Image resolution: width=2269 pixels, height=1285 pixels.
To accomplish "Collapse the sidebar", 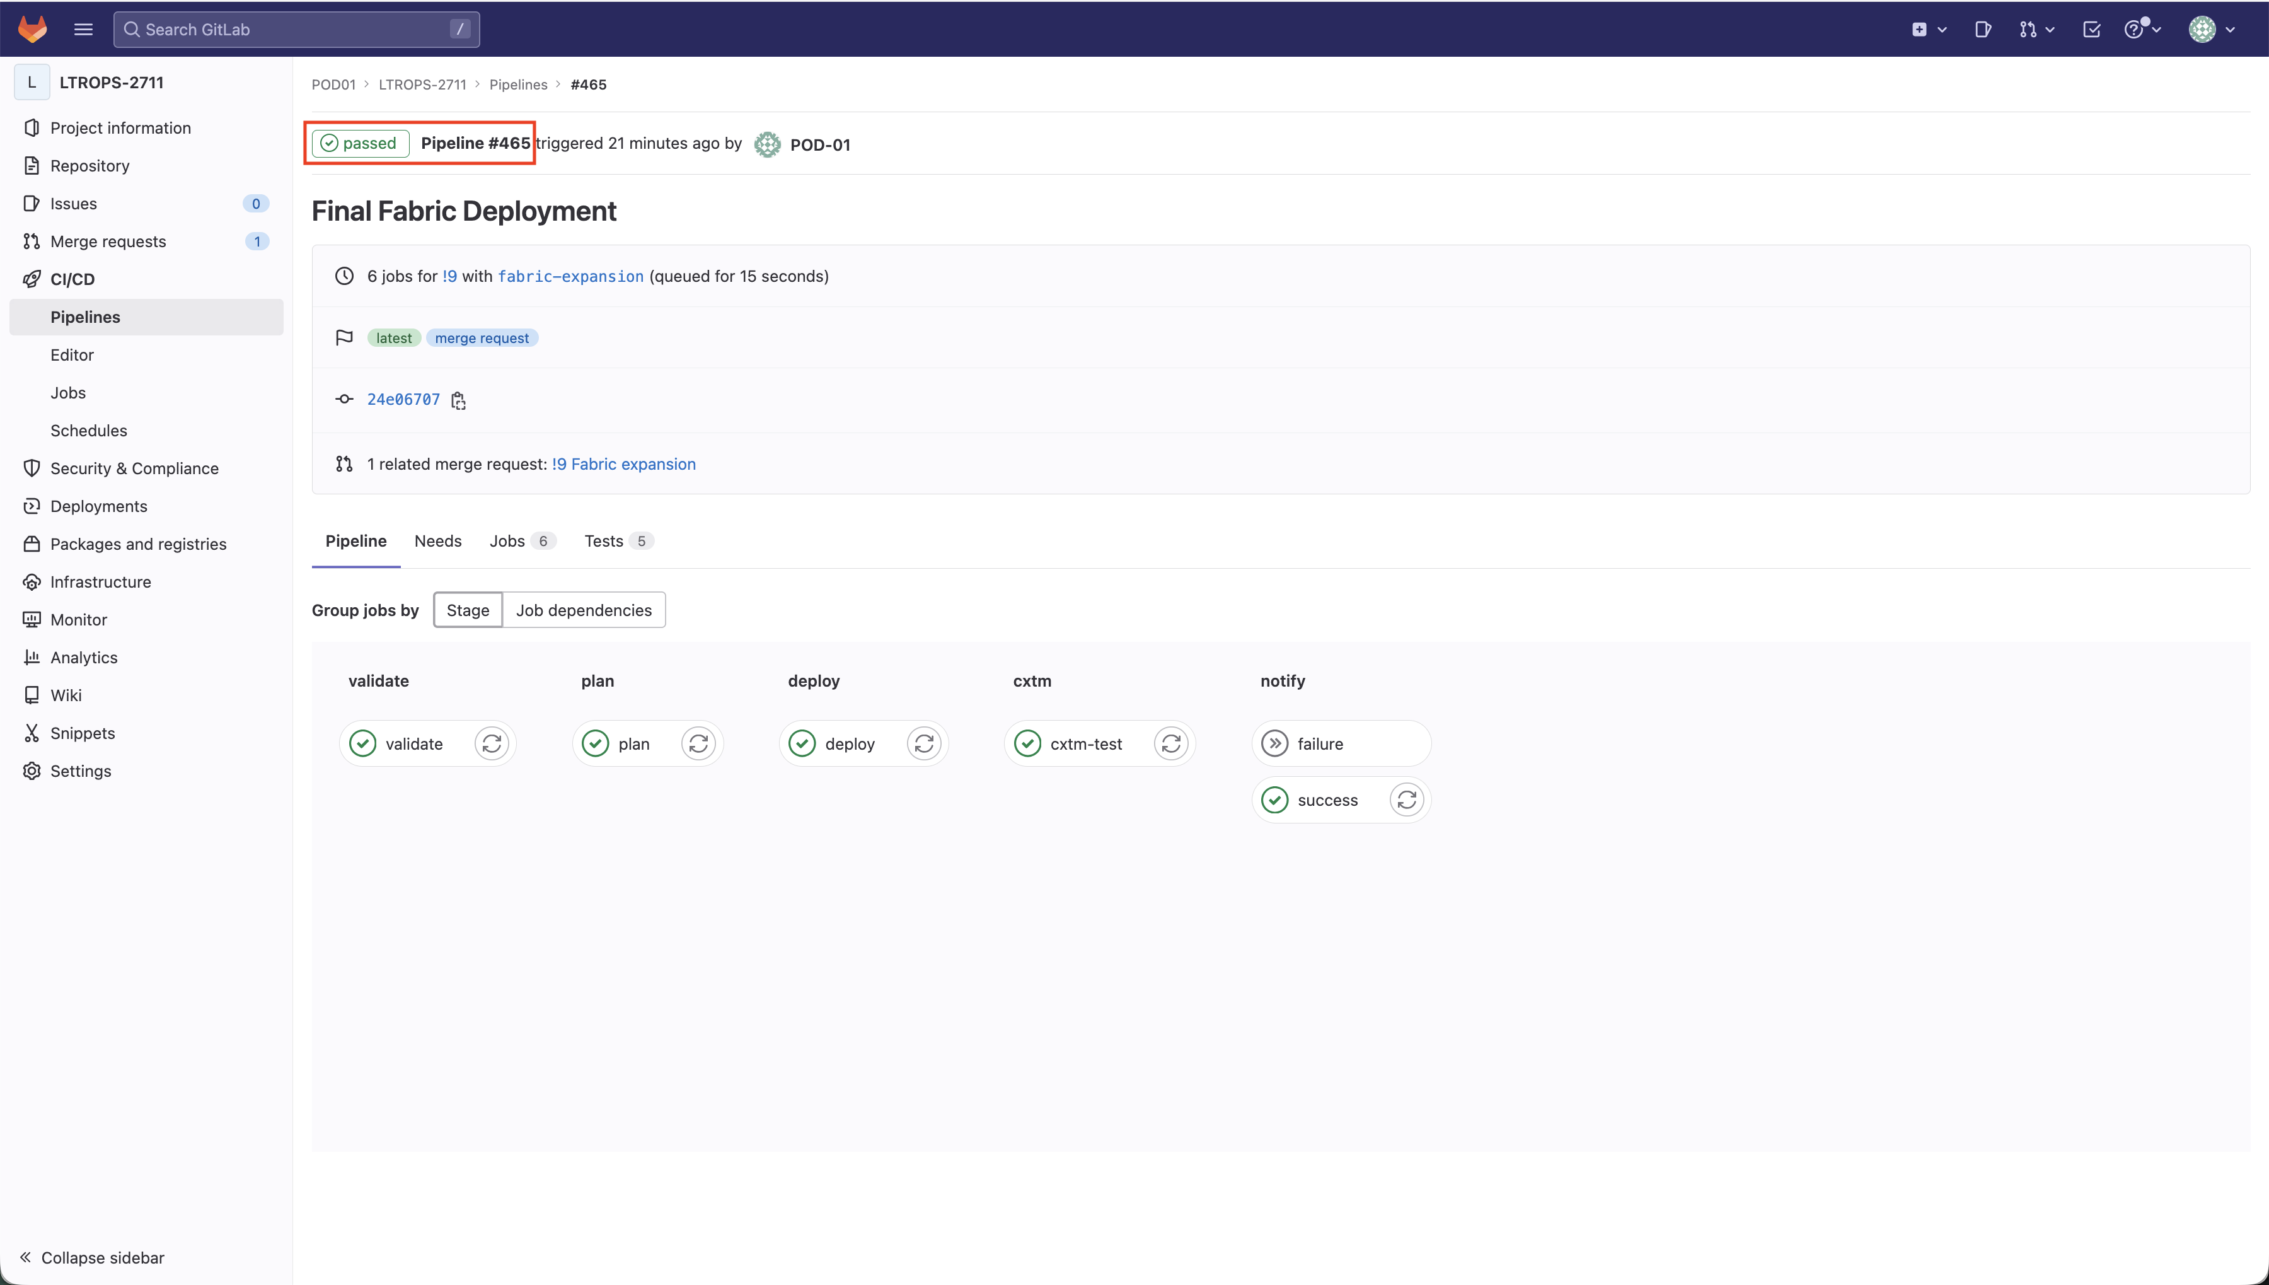I will click(x=92, y=1258).
